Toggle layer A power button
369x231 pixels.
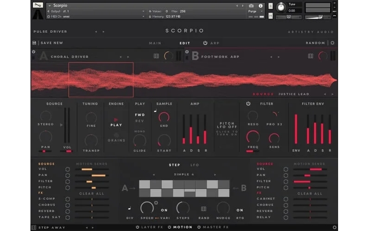tap(33, 52)
